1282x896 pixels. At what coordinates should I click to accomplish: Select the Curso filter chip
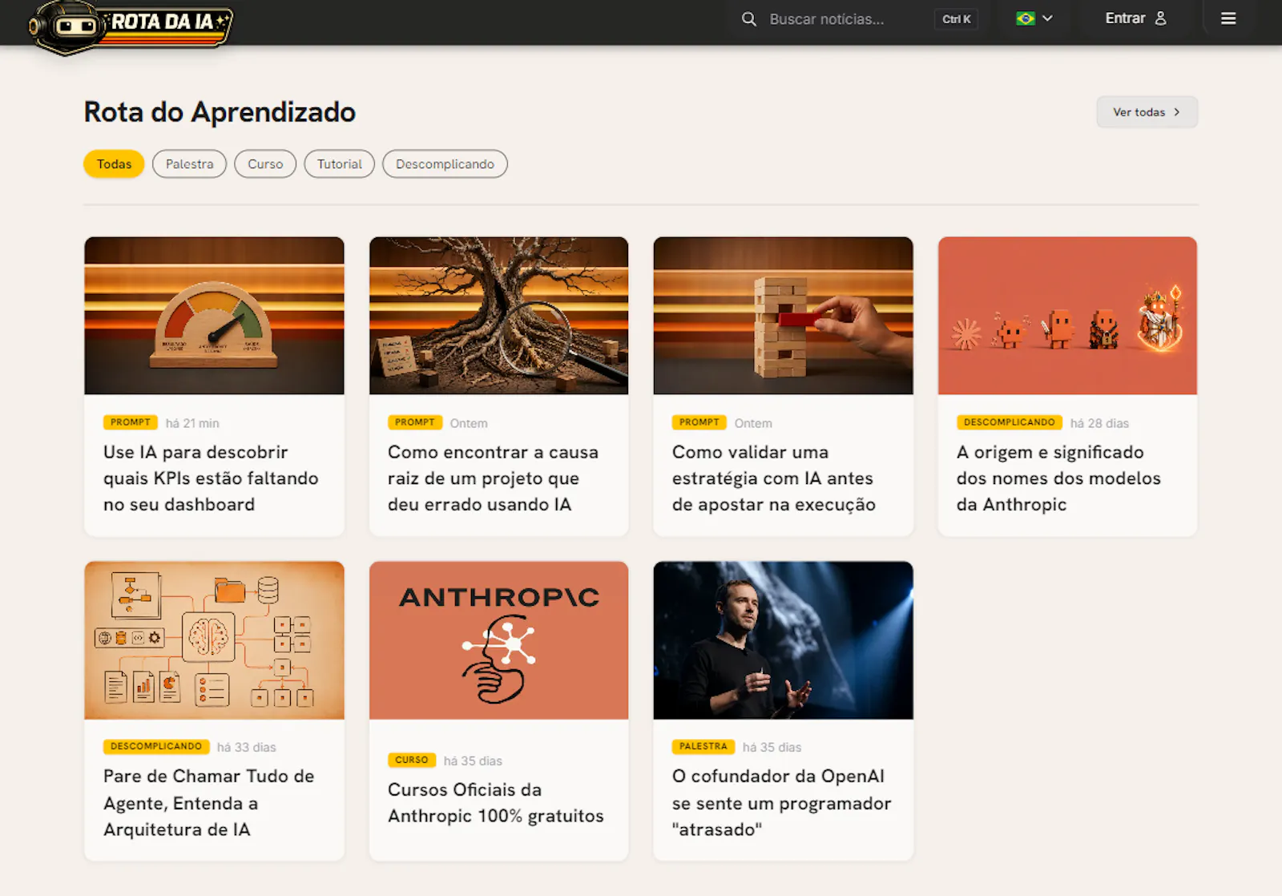(265, 164)
